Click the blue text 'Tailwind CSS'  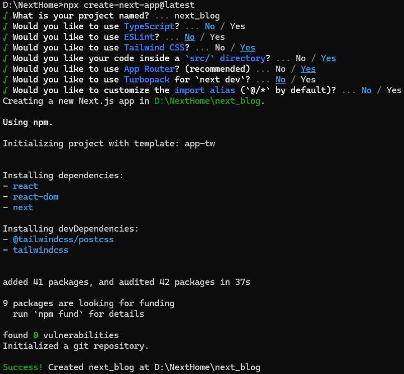pos(154,48)
